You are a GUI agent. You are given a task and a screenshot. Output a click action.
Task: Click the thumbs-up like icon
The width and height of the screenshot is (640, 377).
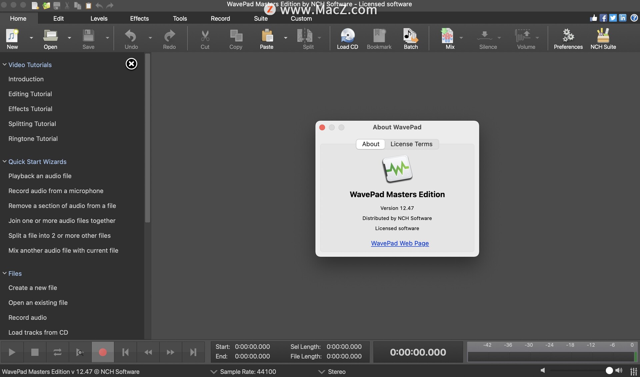point(593,18)
